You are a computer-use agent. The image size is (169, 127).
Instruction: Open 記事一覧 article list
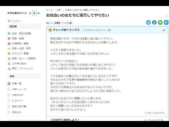pyautogui.click(x=17, y=84)
